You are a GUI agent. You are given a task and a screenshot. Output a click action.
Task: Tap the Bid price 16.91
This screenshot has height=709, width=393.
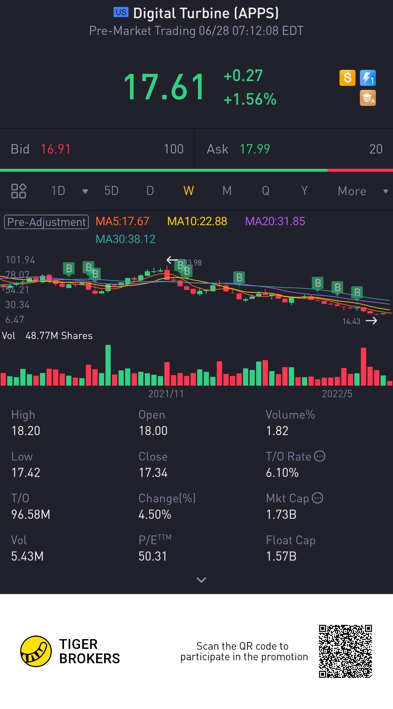[55, 149]
